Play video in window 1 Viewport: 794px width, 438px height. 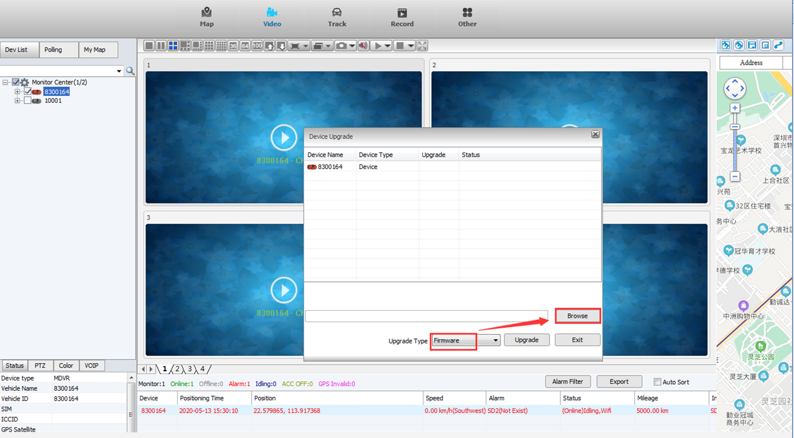[x=284, y=137]
